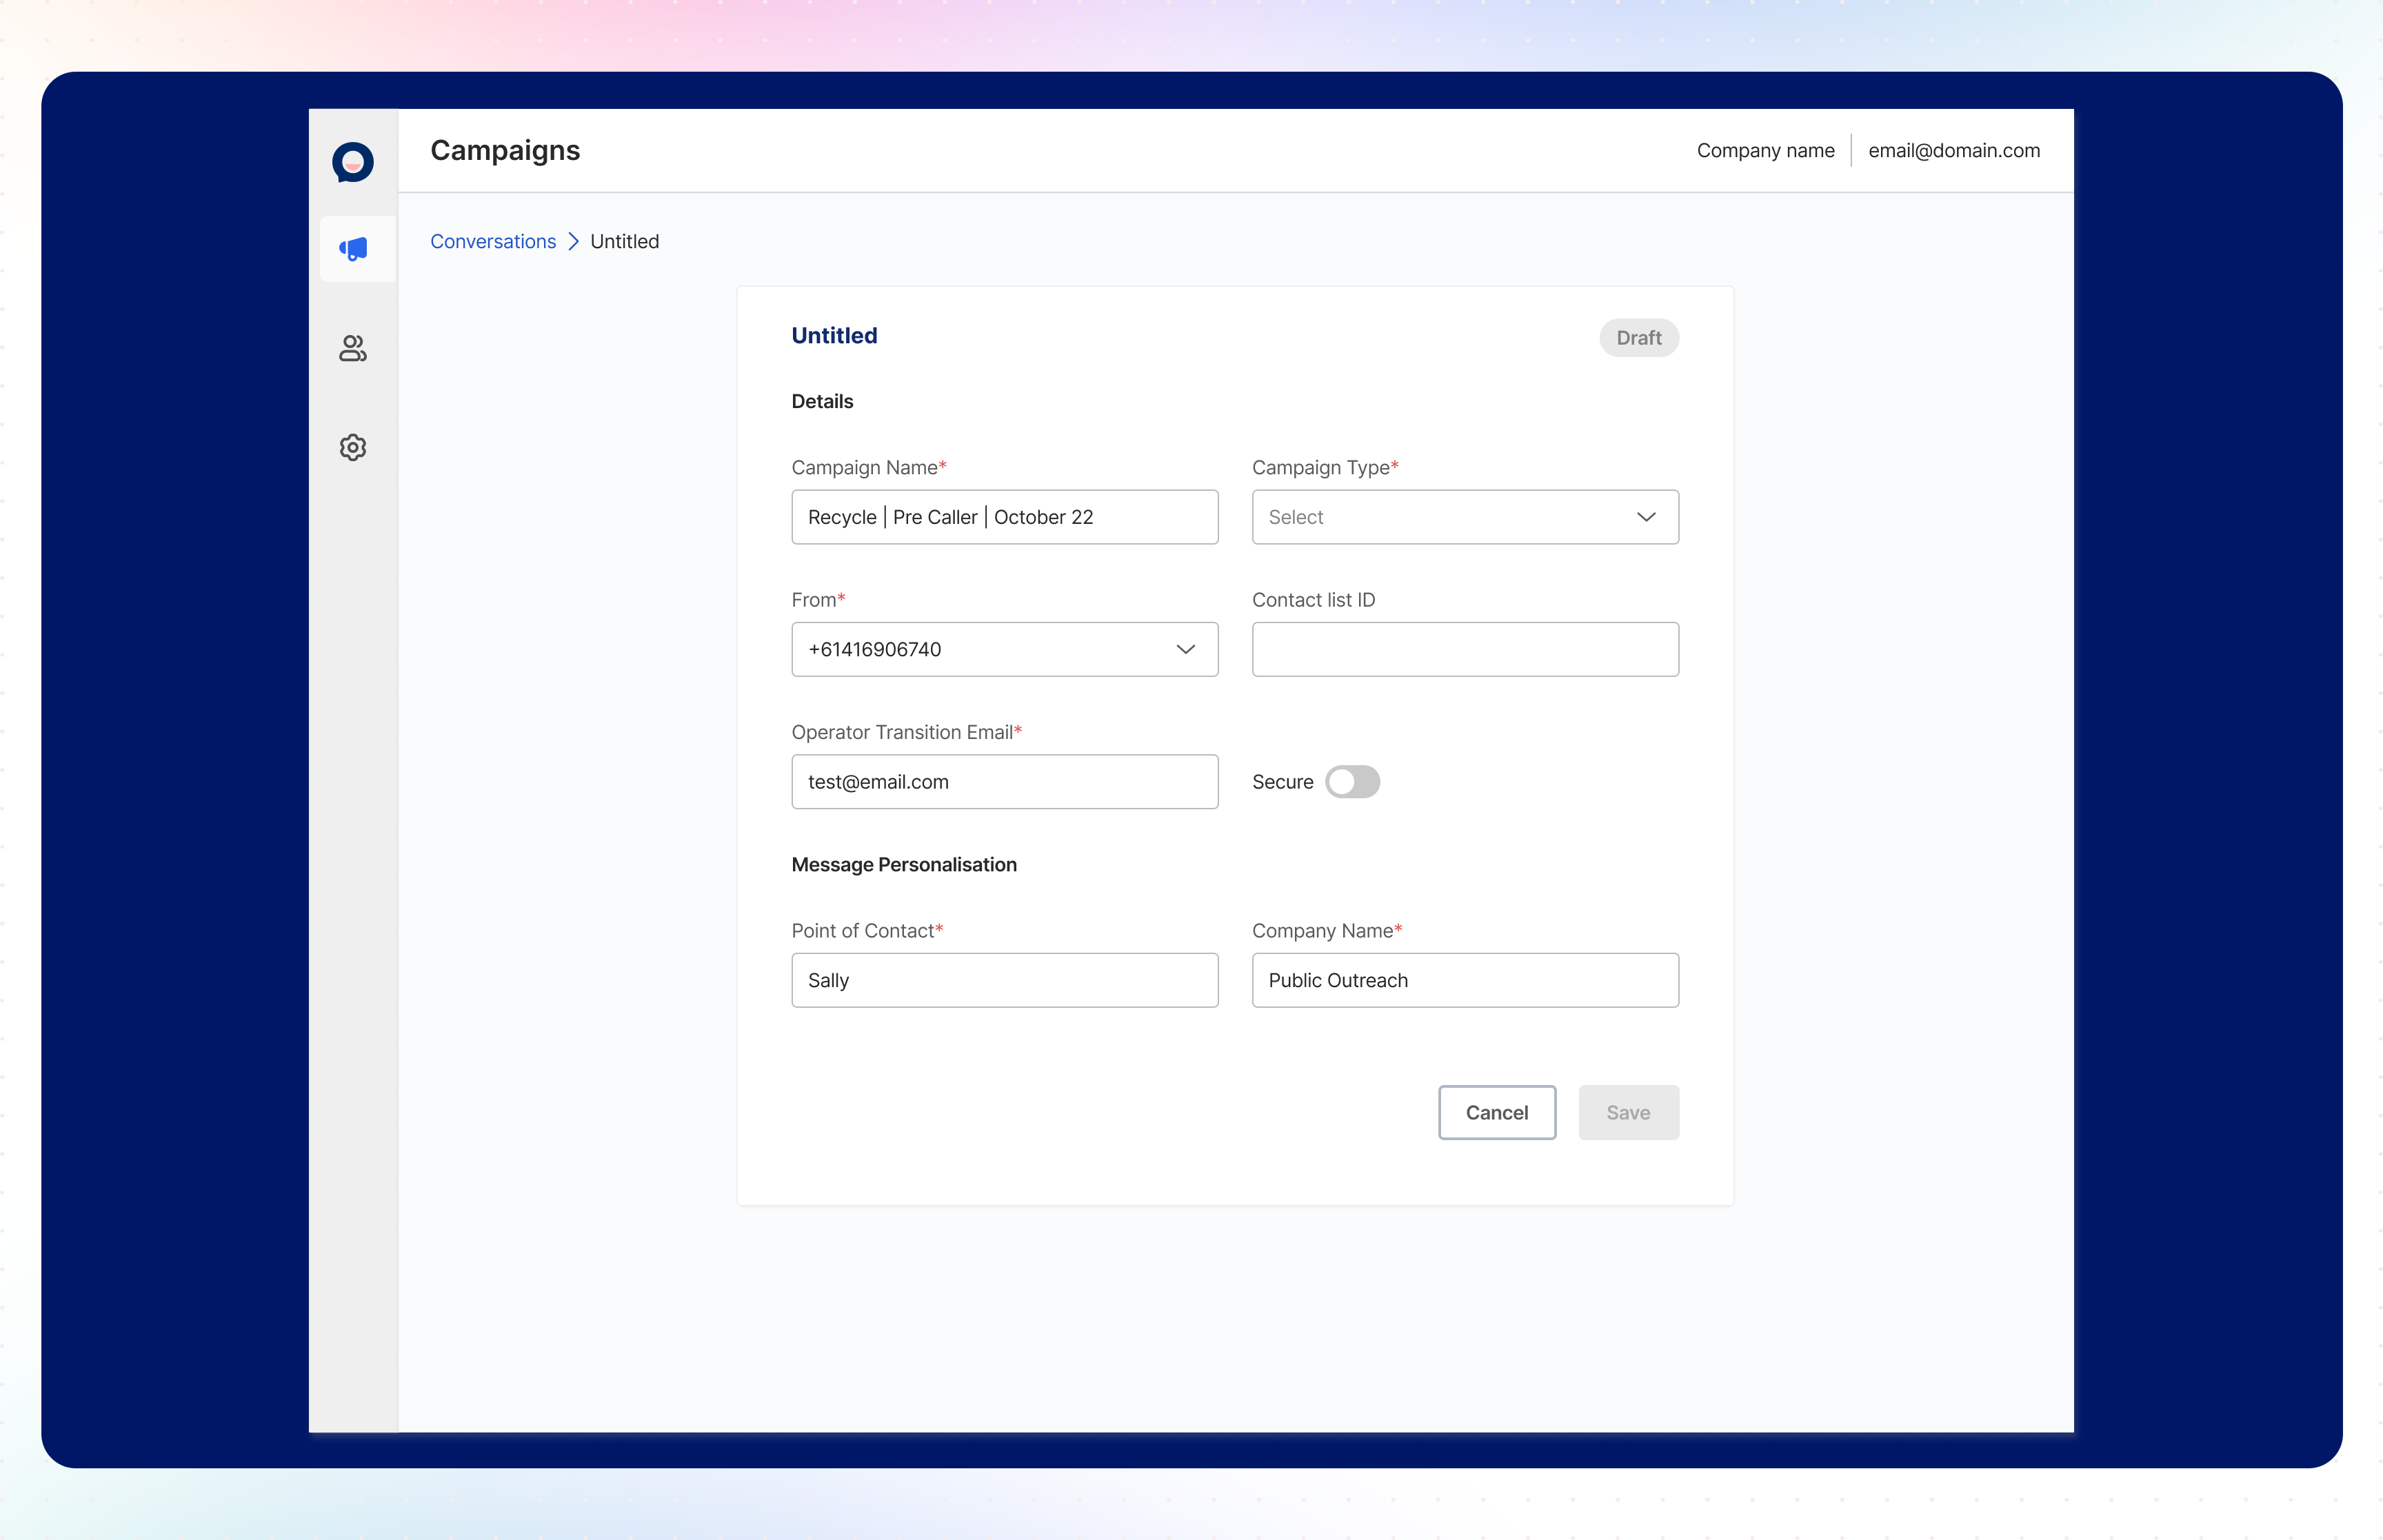Viewport: 2383px width, 1540px height.
Task: Click the Draft status badge
Action: pyautogui.click(x=1639, y=338)
